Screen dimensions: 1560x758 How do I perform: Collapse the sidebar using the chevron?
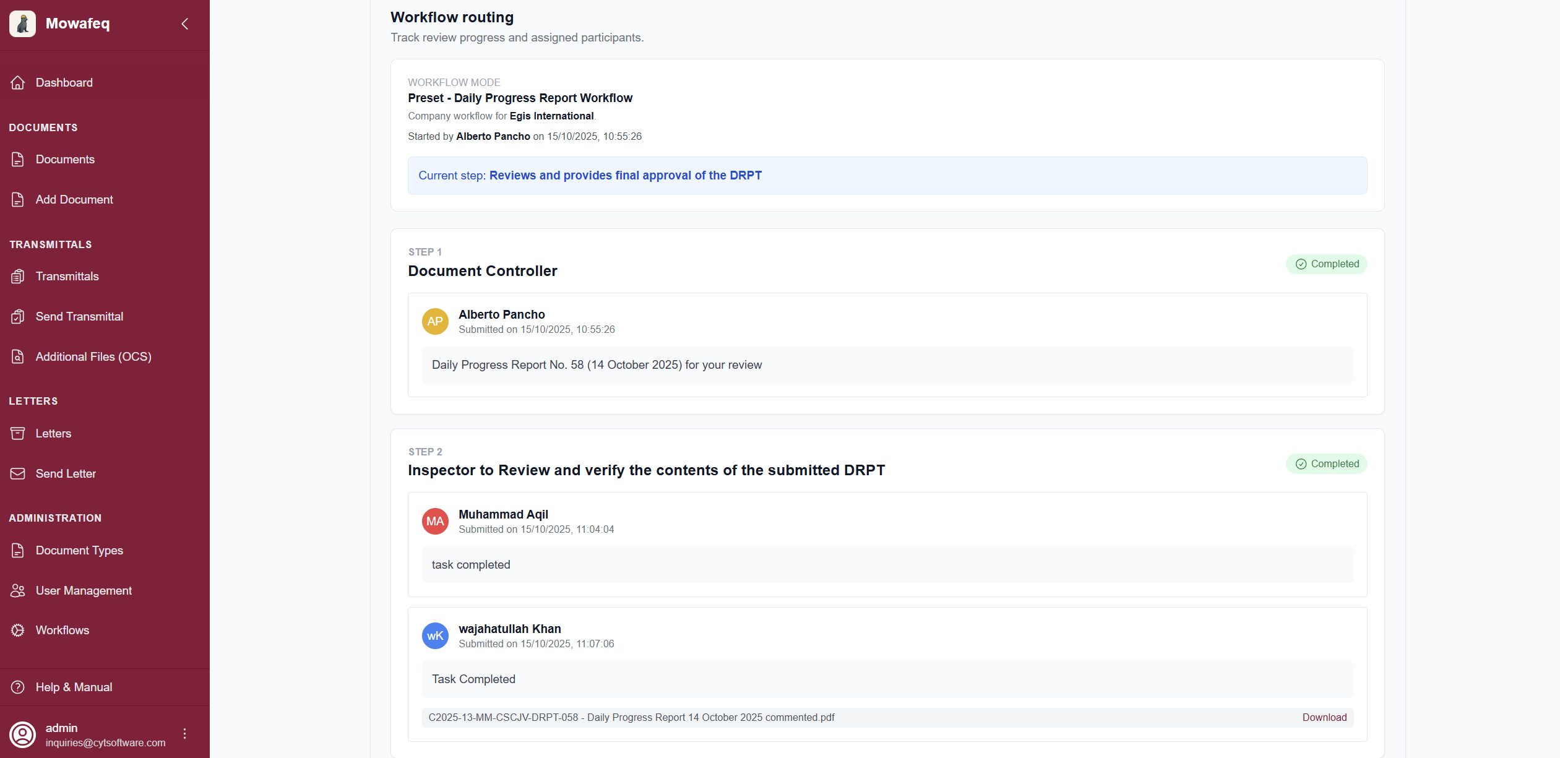(x=184, y=24)
